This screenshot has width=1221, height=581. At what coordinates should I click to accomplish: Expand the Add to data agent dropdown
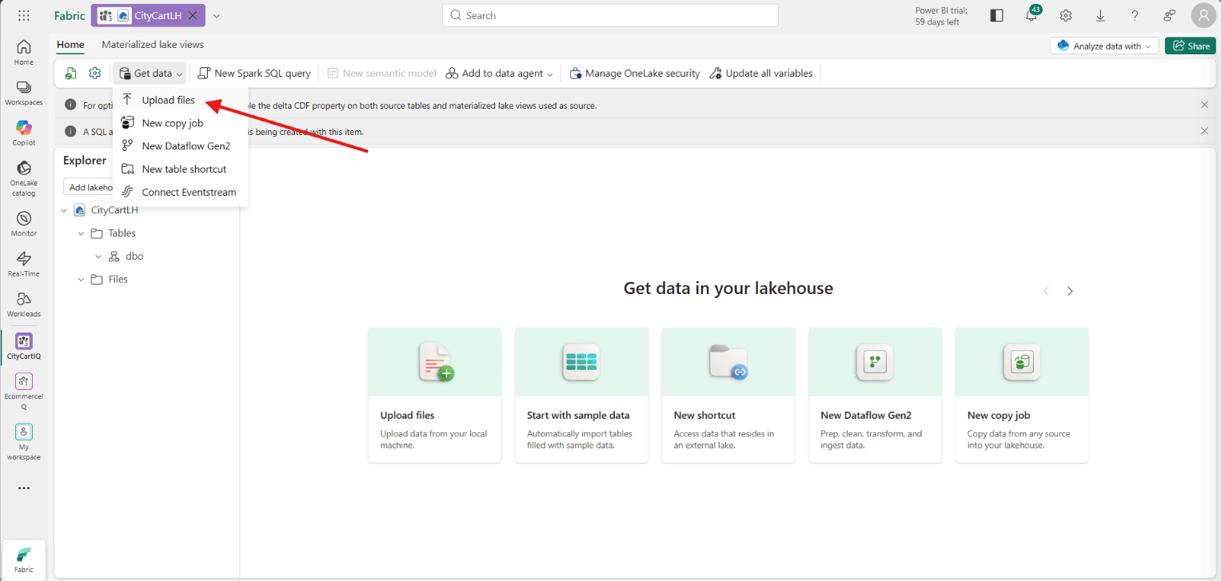(500, 74)
